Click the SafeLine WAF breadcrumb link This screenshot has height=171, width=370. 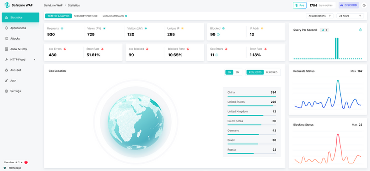tap(53, 5)
